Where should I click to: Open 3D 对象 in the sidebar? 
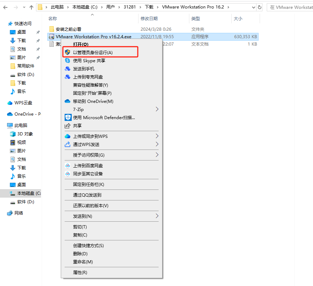25,134
